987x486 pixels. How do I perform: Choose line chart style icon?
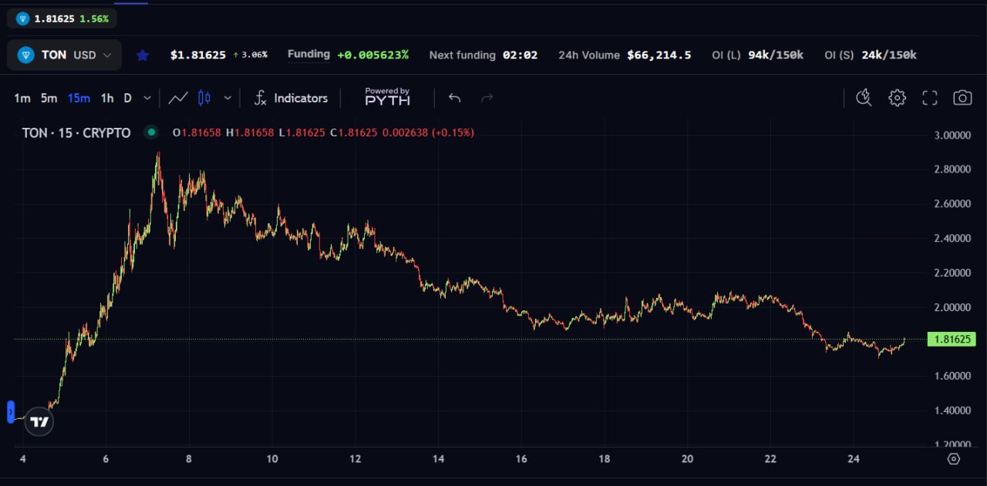coord(178,98)
